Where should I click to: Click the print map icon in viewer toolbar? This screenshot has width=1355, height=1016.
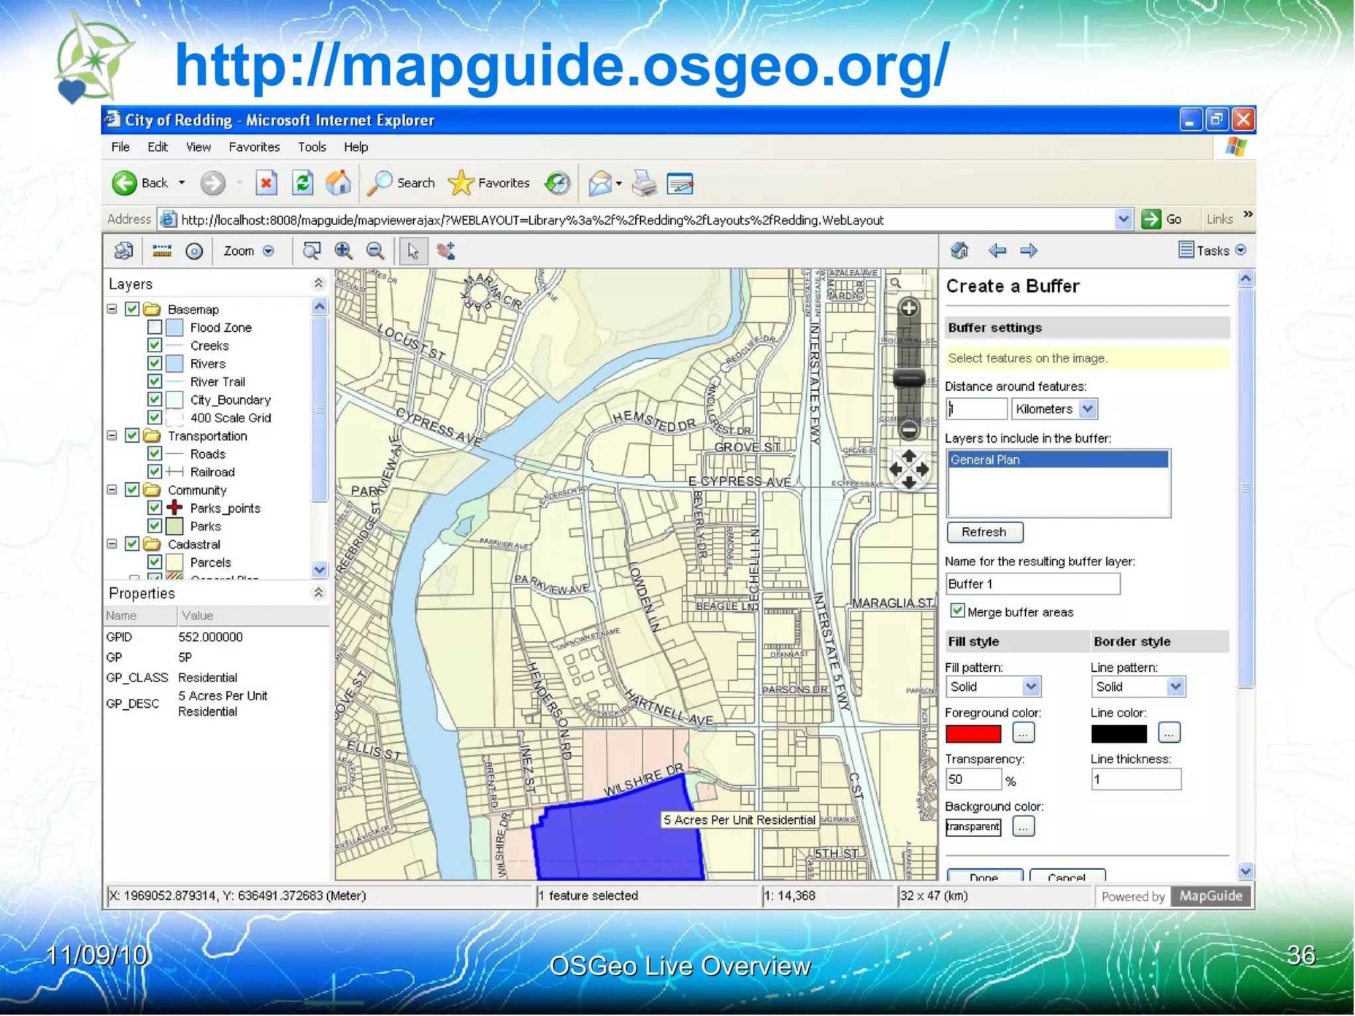click(x=124, y=251)
